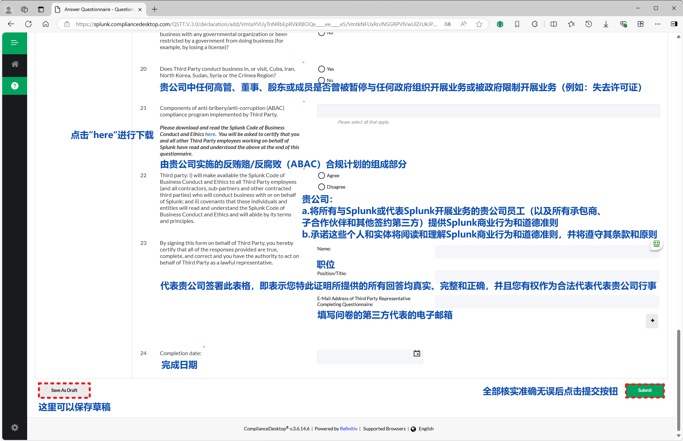Click the question mark icon in green sidebar
Screen dimensions: 683x441
pyautogui.click(x=14, y=86)
